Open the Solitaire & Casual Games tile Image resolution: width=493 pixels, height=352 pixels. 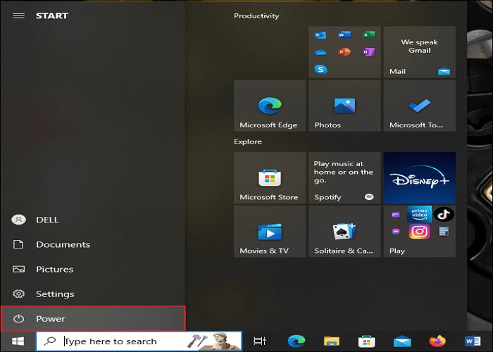(344, 232)
